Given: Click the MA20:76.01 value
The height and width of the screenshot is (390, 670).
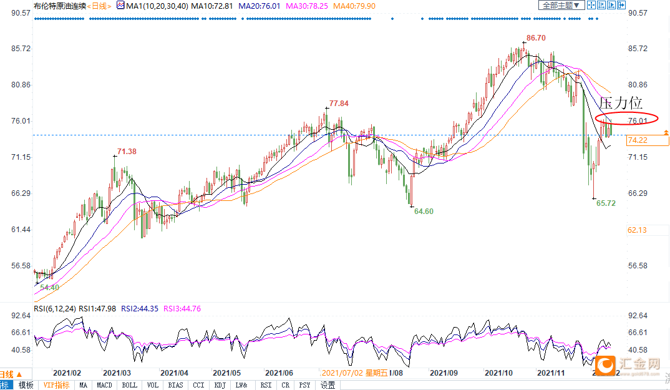Looking at the screenshot, I should (x=260, y=6).
